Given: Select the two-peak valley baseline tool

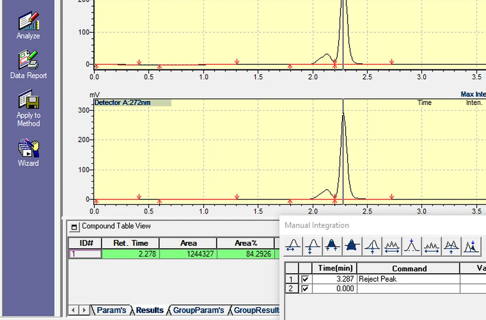Looking at the screenshot, I should click(x=451, y=247).
